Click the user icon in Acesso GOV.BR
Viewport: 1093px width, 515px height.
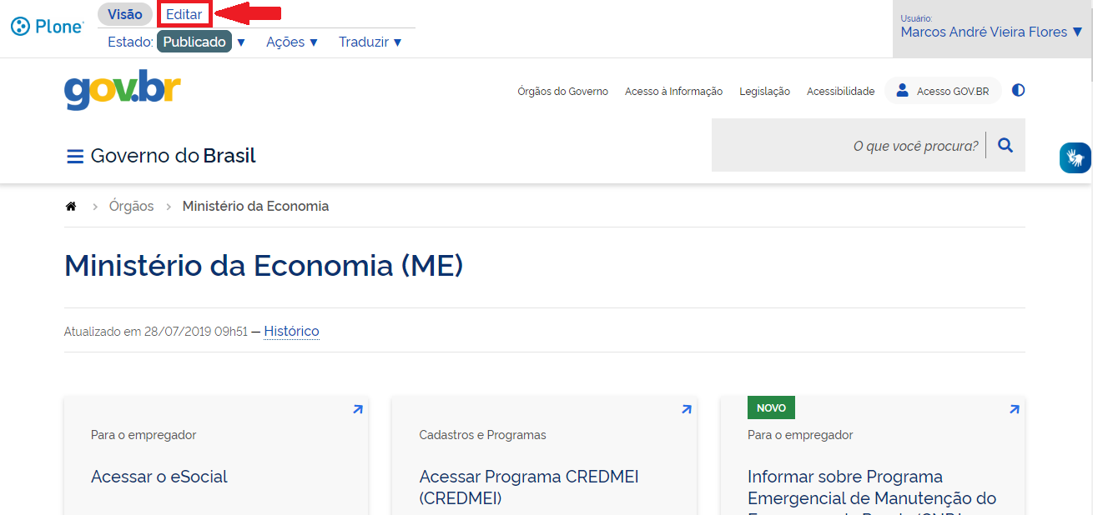[902, 91]
